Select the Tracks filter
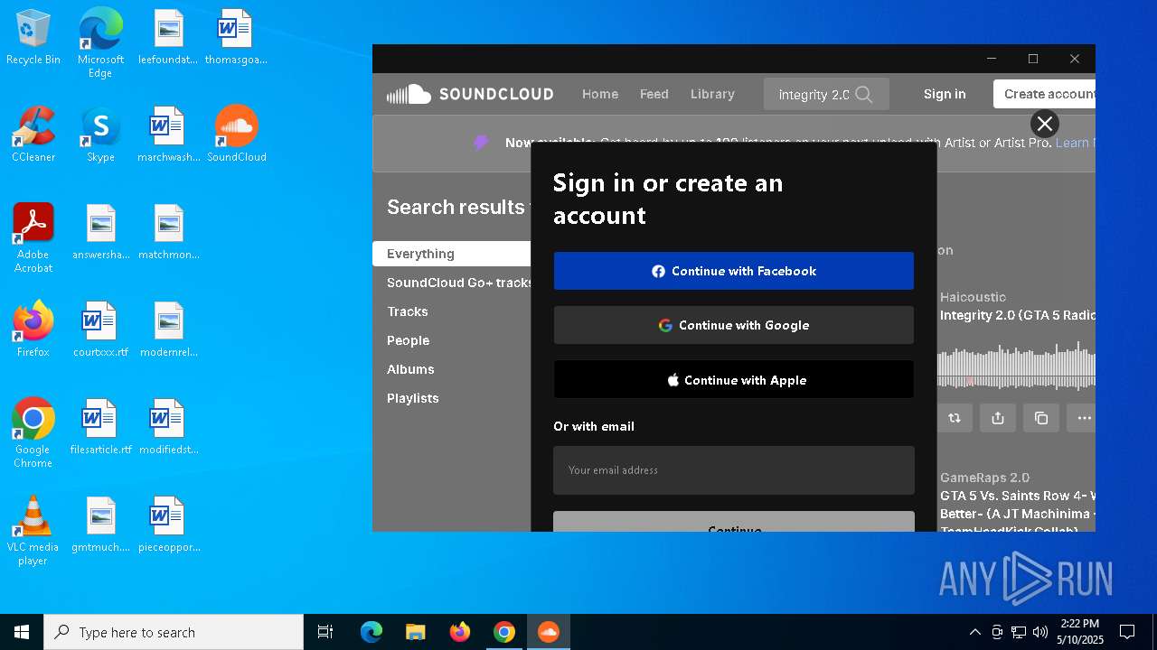 (x=408, y=311)
